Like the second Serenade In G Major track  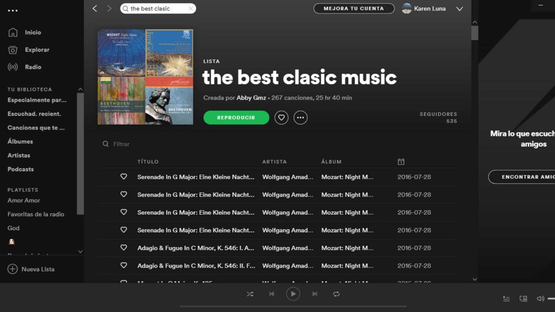(x=124, y=194)
